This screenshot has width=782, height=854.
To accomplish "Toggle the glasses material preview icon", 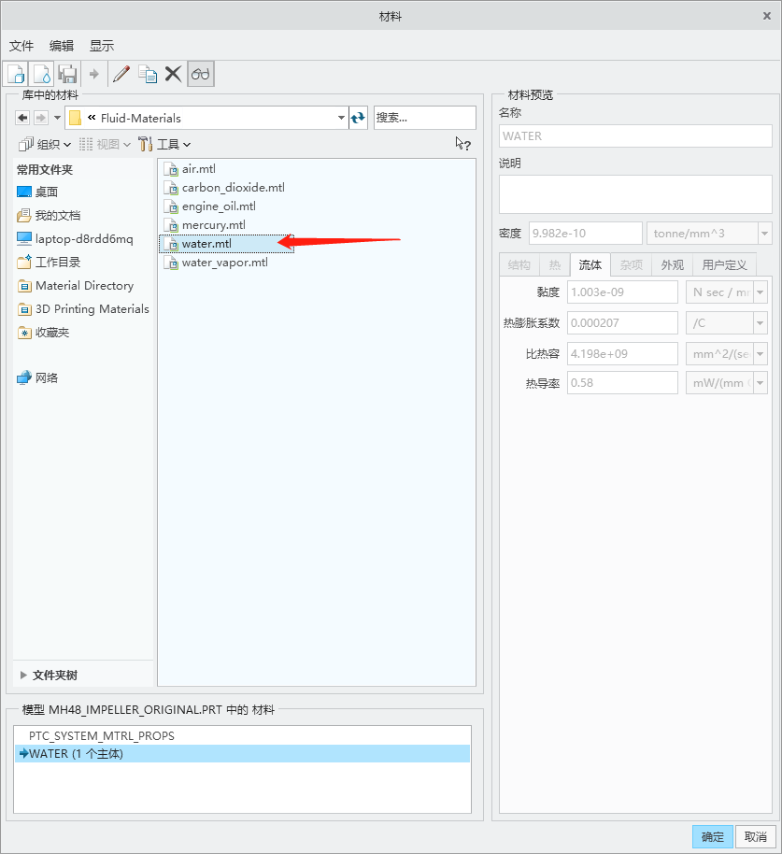I will [201, 74].
